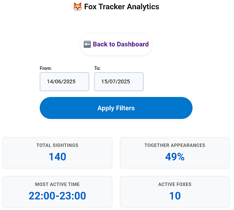Click the From: label
Screen dimensions: 234x210
46,68
